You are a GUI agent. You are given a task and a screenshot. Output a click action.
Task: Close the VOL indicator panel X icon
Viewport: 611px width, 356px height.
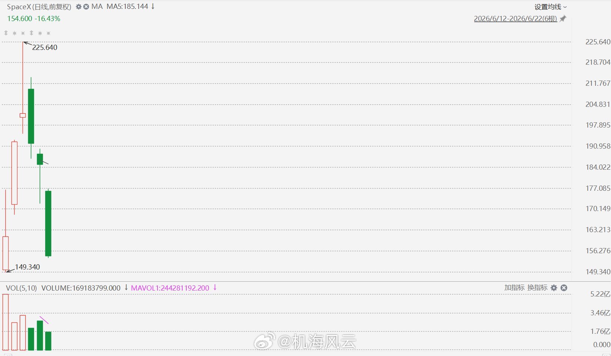(564, 288)
